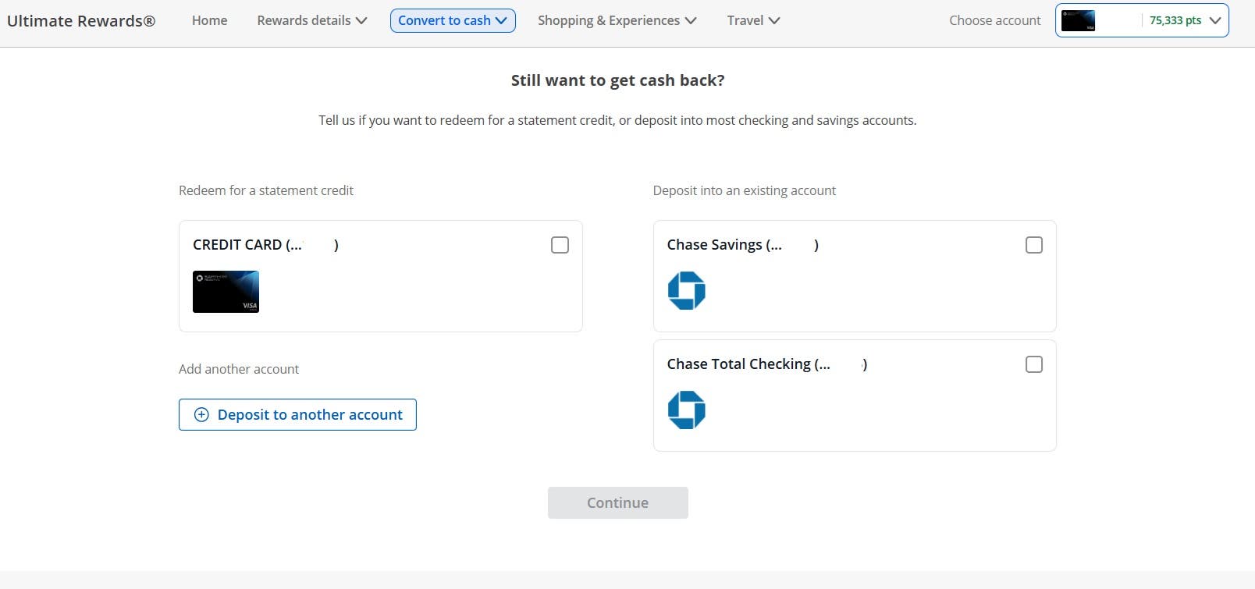Screen dimensions: 1255x589
Task: Expand the Rewards details menu
Action: click(311, 20)
